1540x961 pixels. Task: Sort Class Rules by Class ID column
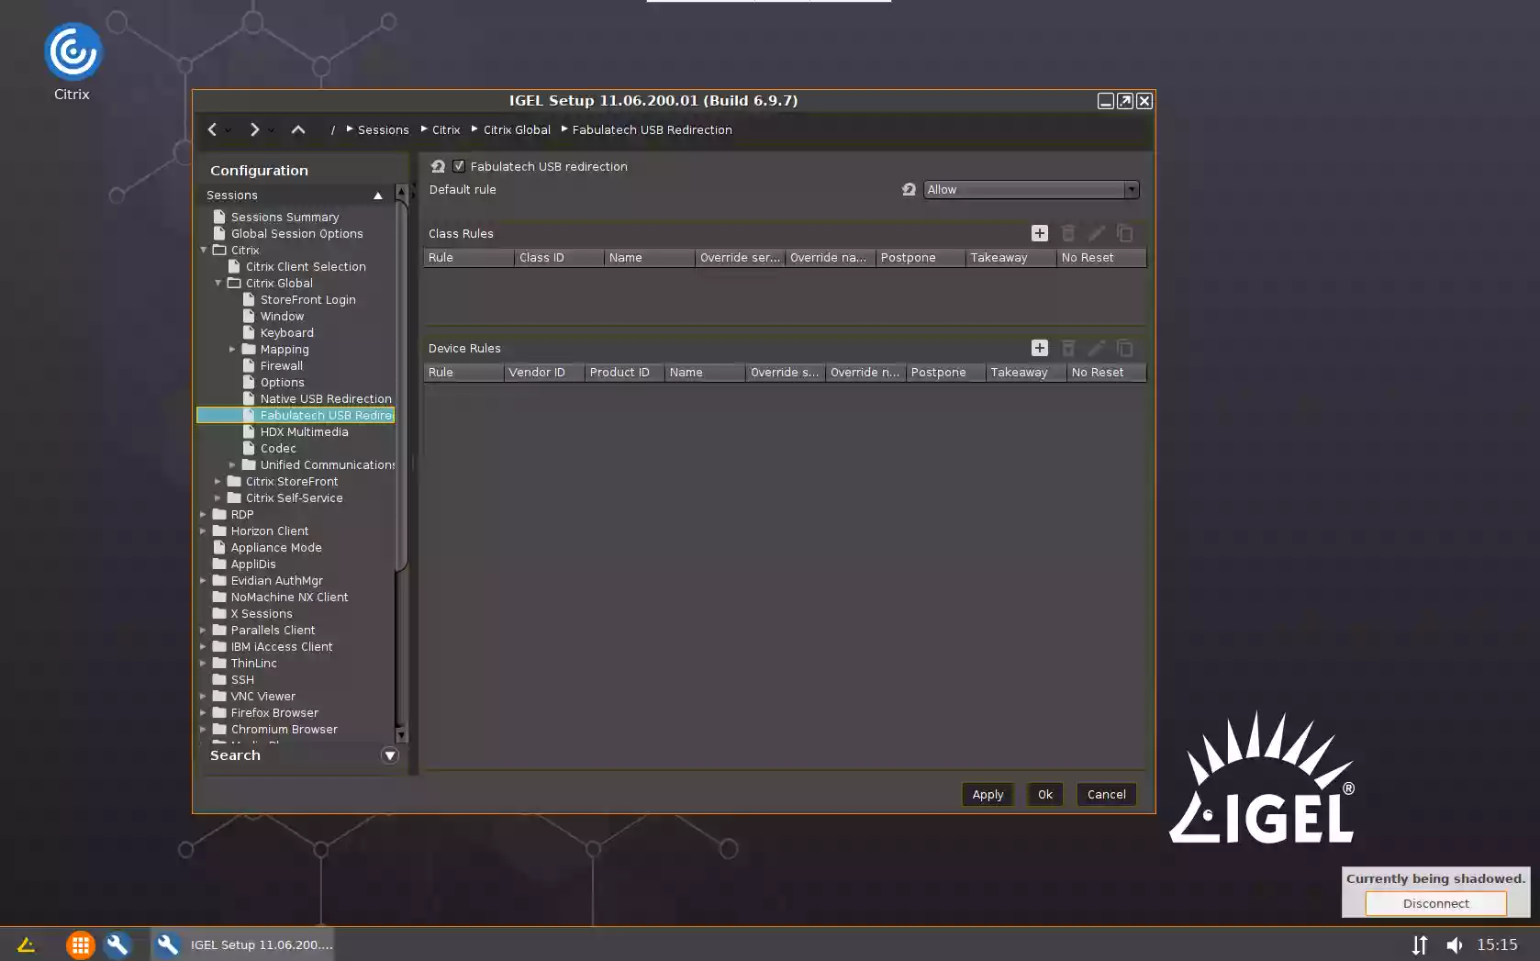pyautogui.click(x=559, y=258)
